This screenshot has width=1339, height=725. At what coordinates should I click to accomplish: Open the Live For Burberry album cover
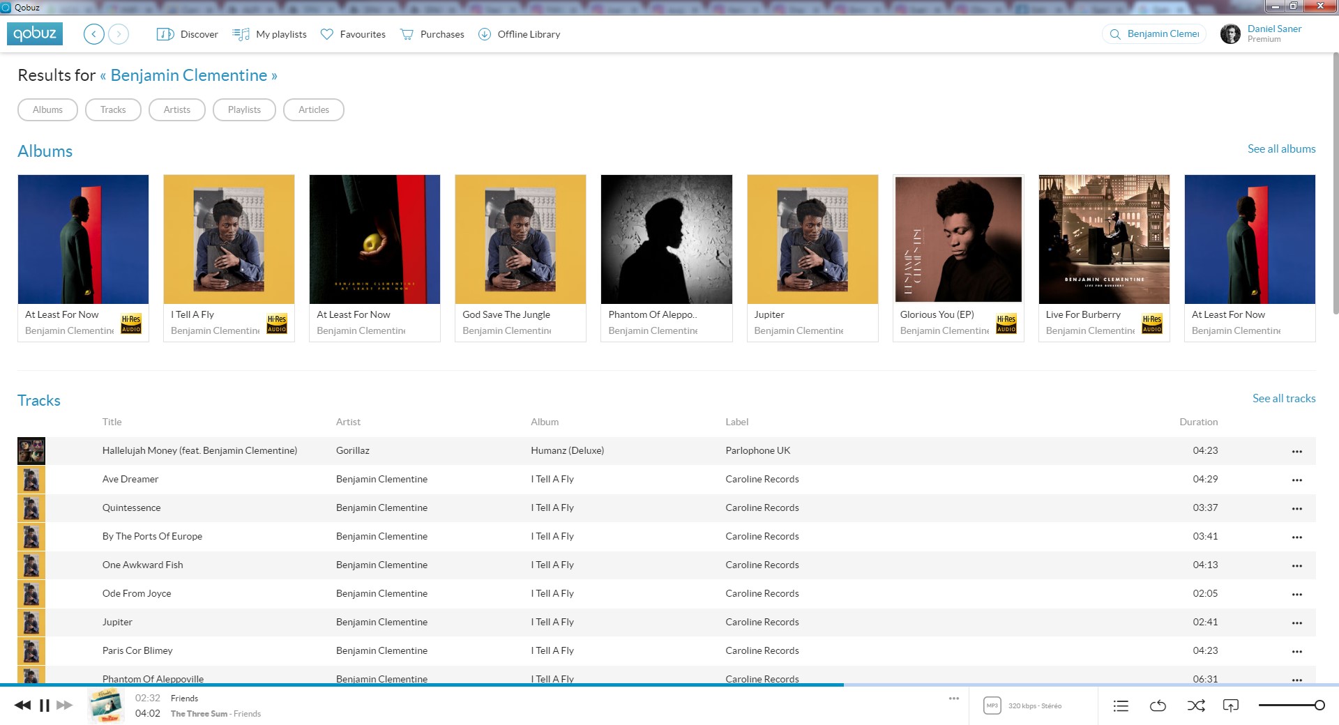pyautogui.click(x=1103, y=239)
